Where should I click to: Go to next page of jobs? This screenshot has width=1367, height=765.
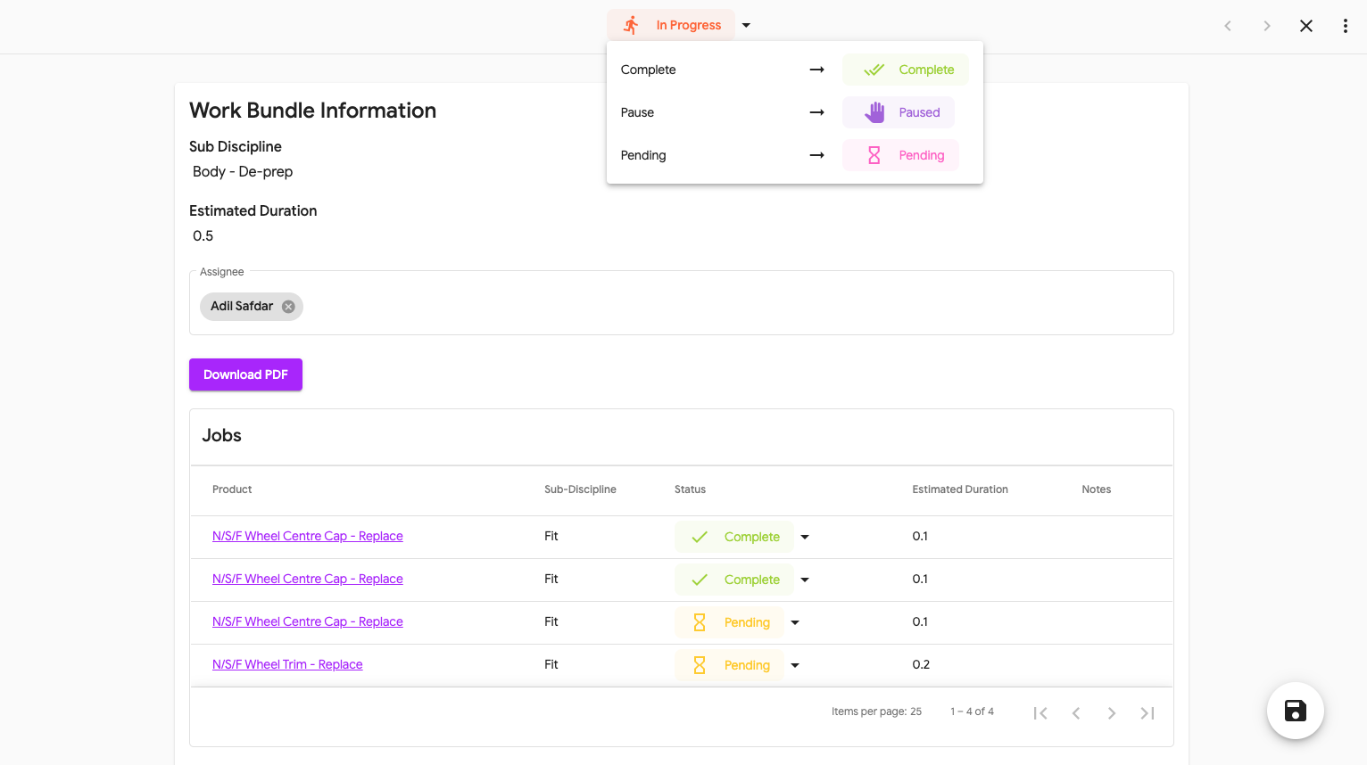[x=1112, y=713]
